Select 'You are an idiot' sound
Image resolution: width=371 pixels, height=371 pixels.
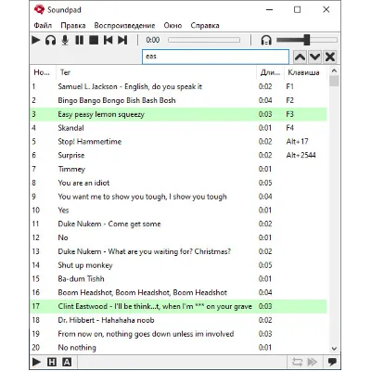(178, 183)
